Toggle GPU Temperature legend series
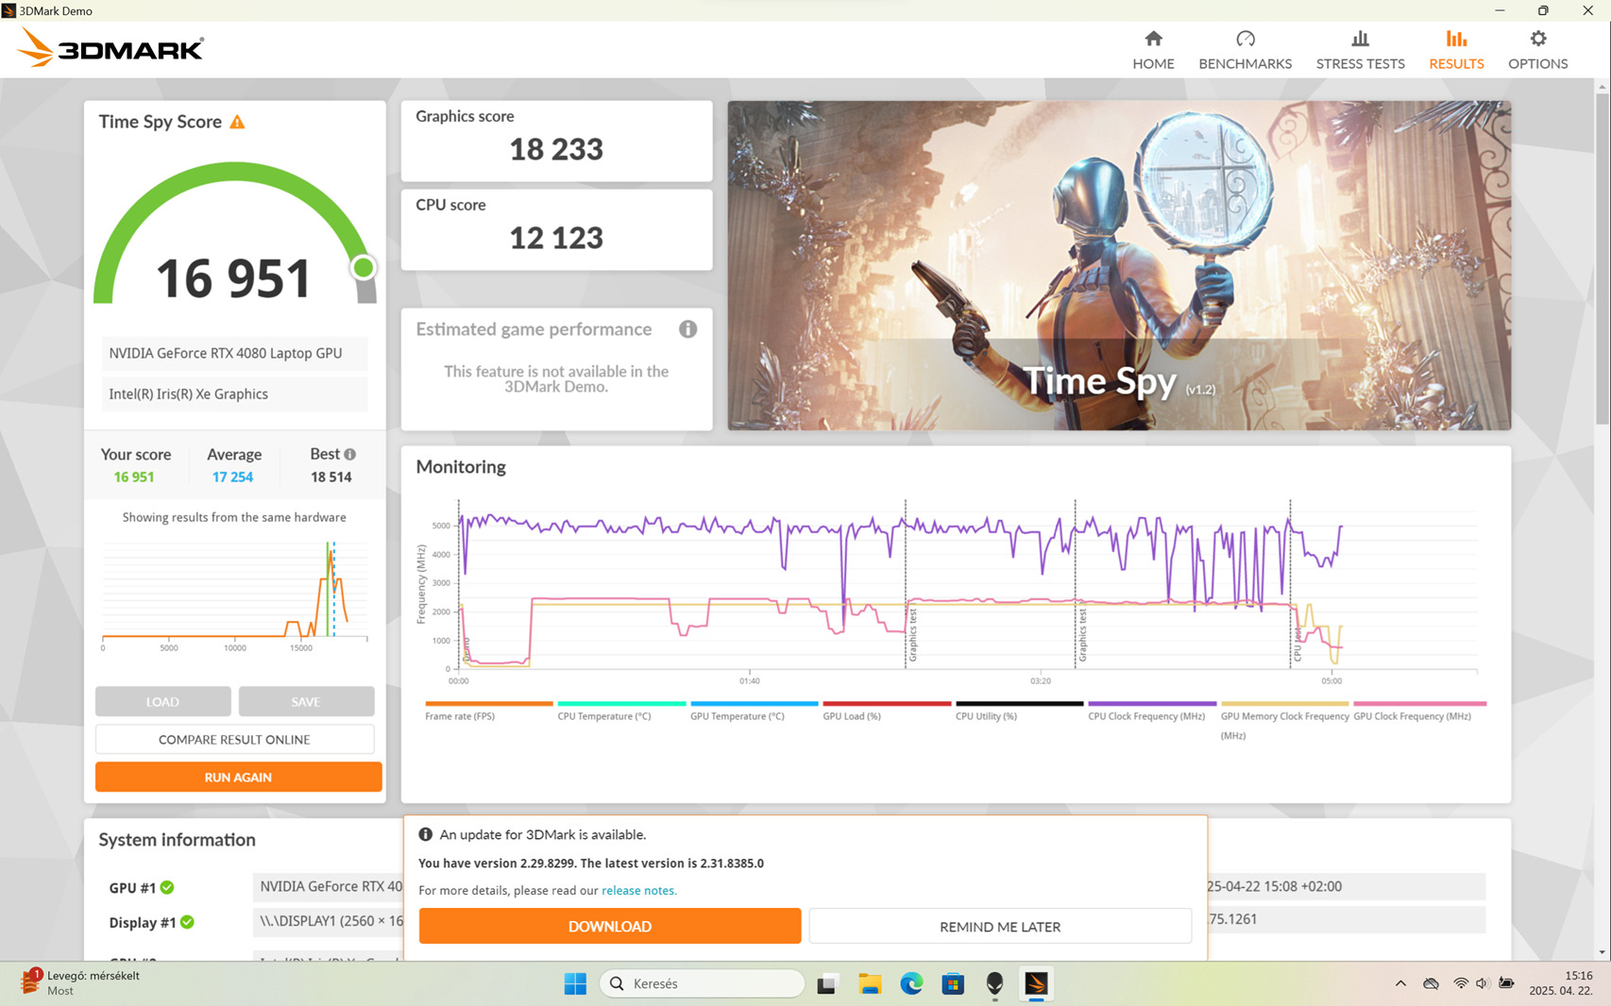 pos(754,711)
